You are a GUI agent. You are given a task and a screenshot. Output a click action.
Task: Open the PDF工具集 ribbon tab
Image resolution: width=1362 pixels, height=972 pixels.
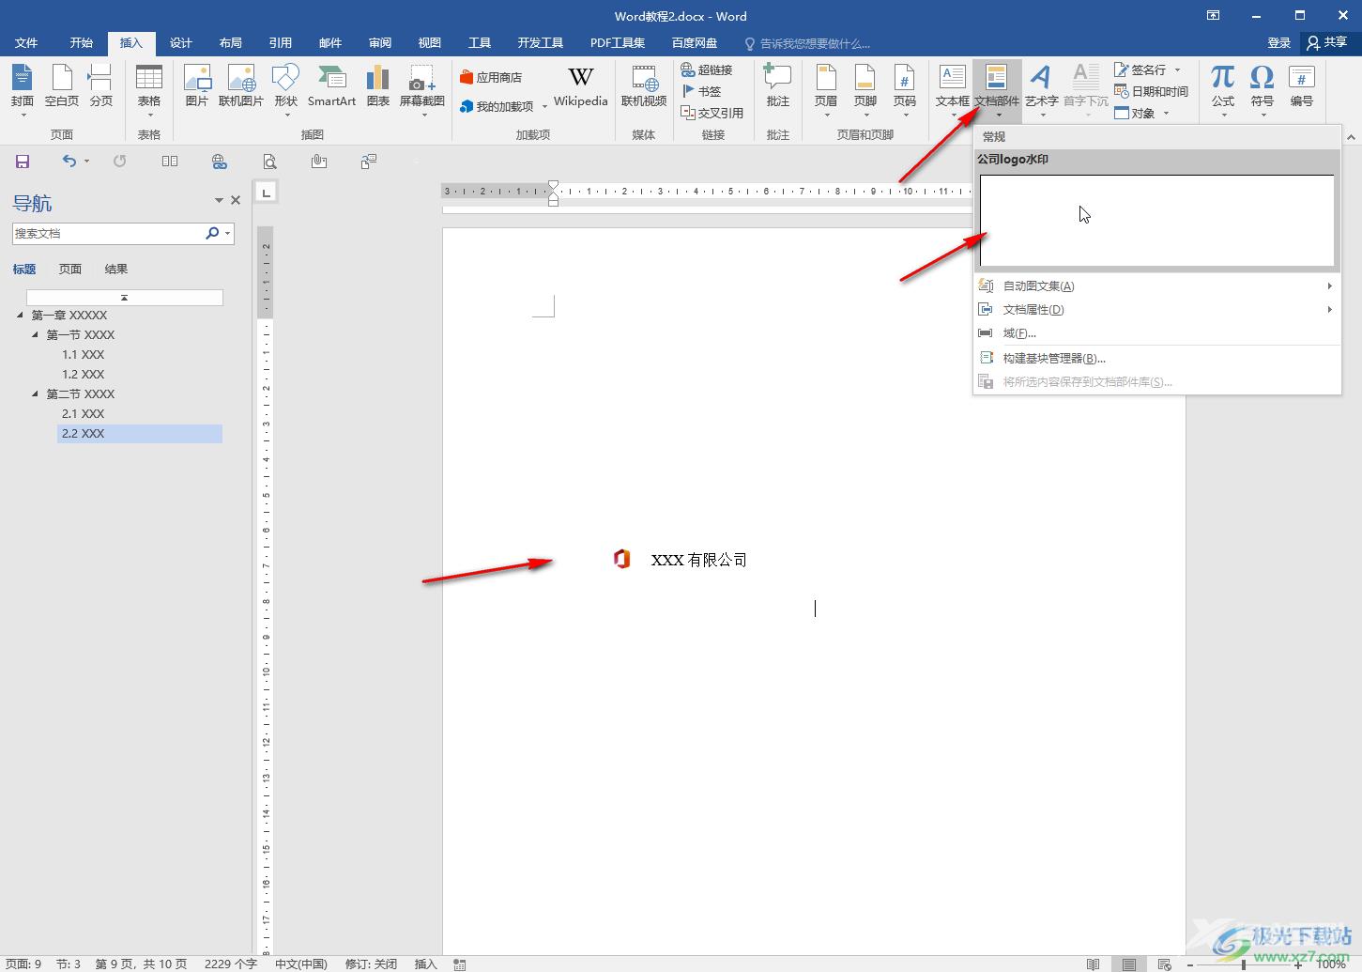click(618, 43)
